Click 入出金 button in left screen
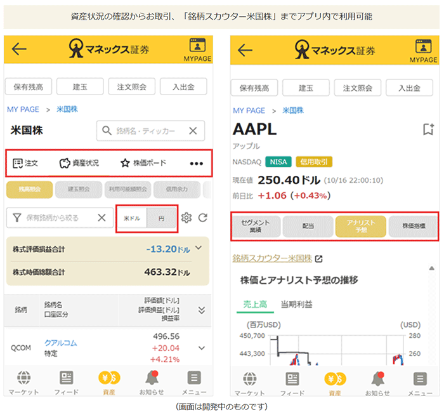The height and width of the screenshot is (417, 444). pos(183,87)
